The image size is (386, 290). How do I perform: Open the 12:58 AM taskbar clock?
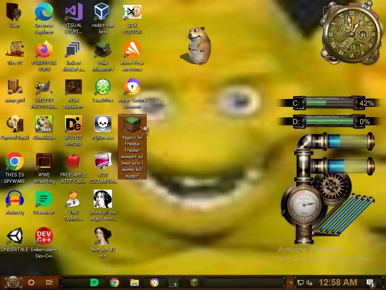338,282
